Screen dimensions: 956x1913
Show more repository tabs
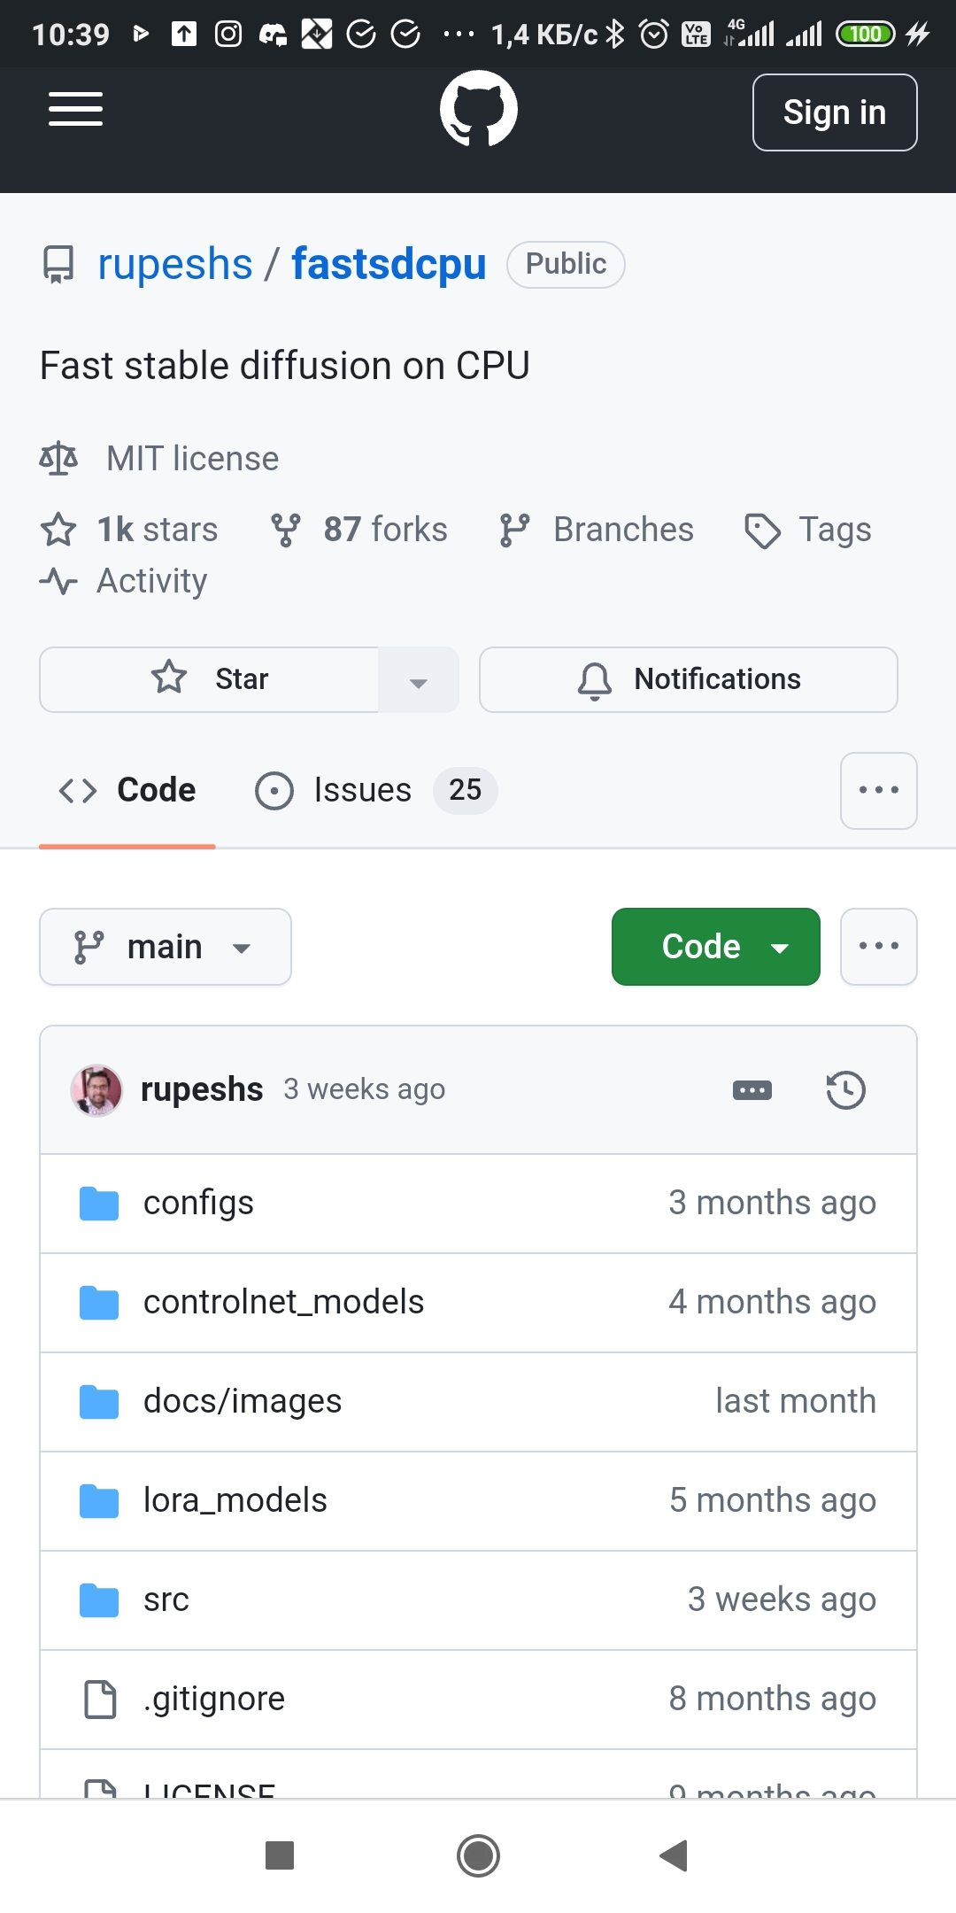tap(879, 791)
